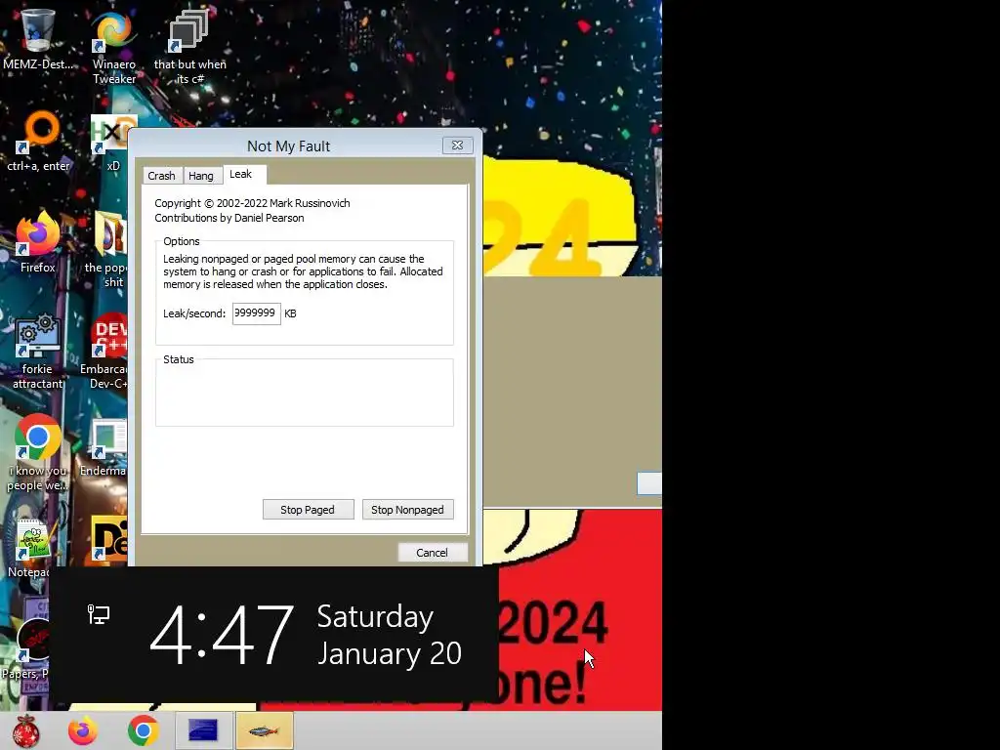Image resolution: width=1000 pixels, height=750 pixels.
Task: Click the 'KB' unit label
Action: (x=290, y=313)
